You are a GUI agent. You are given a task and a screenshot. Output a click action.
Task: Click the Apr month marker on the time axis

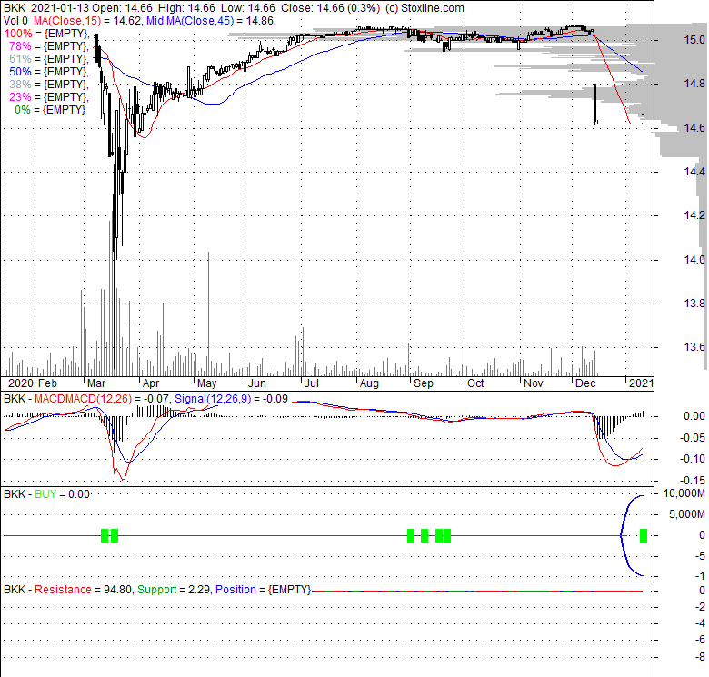pos(151,383)
